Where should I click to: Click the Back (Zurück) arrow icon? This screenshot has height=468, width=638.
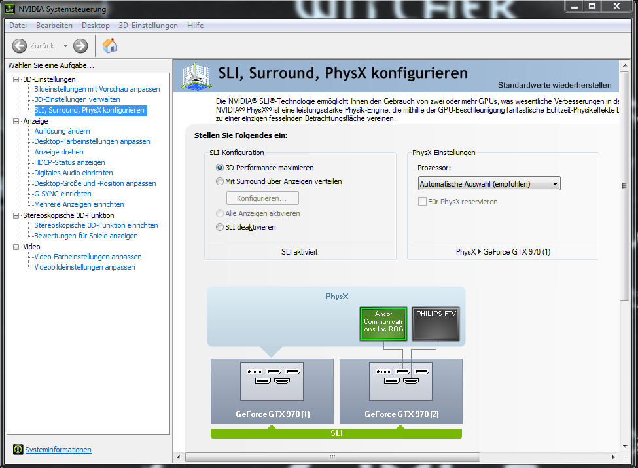(19, 46)
